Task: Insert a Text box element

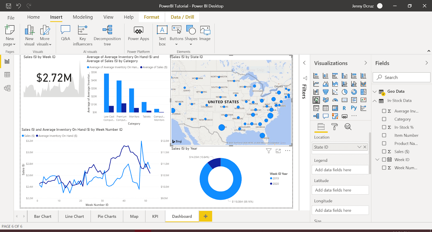Action: [x=162, y=35]
